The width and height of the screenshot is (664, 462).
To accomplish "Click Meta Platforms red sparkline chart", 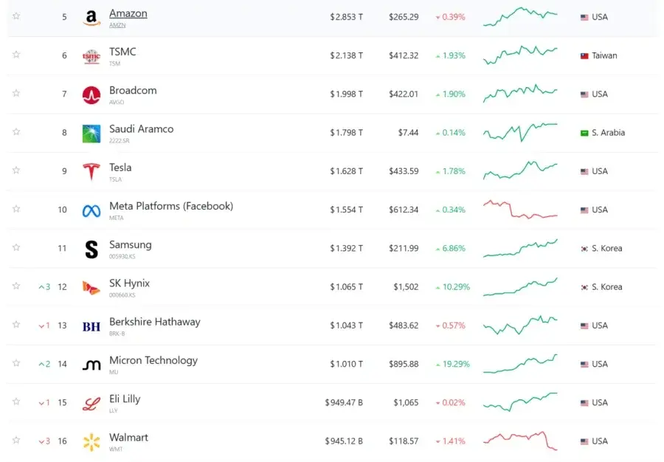I will click(x=520, y=209).
